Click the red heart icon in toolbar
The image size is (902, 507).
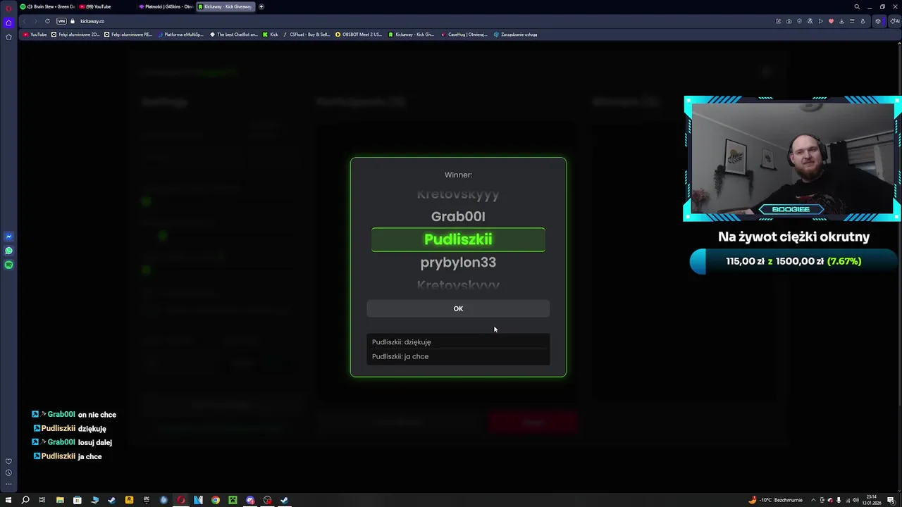point(831,21)
